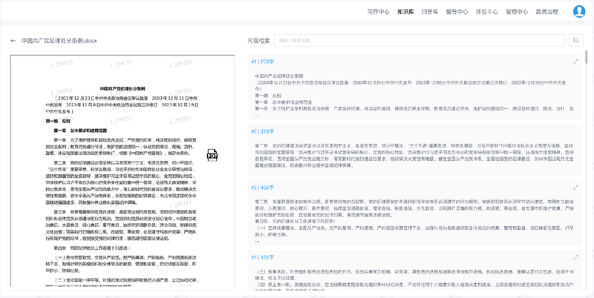Click the bold document title in the preview
Image resolution: width=594 pixels, height=298 pixels.
click(123, 88)
